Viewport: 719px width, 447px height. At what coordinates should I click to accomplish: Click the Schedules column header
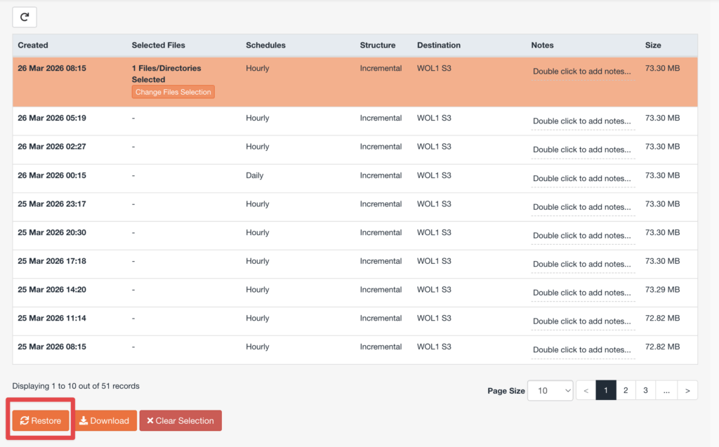coord(265,45)
